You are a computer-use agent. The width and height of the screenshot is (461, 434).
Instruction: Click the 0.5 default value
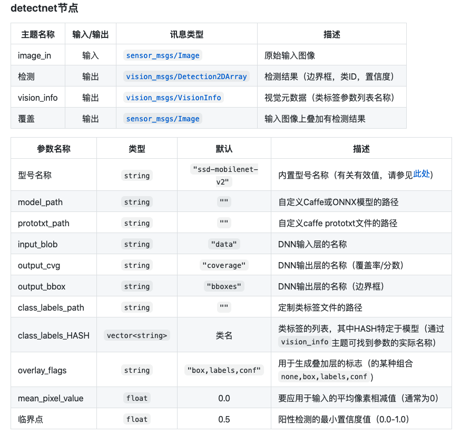pos(224,419)
